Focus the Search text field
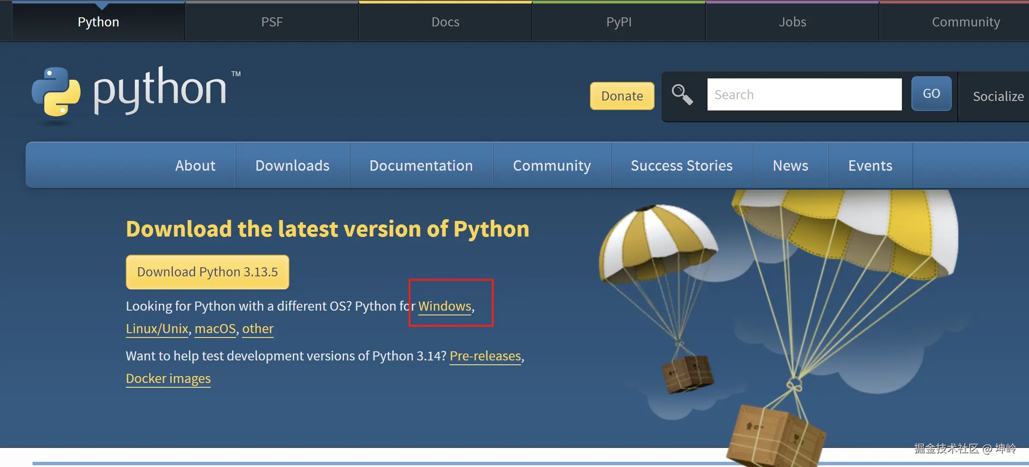1029x467 pixels. click(804, 94)
